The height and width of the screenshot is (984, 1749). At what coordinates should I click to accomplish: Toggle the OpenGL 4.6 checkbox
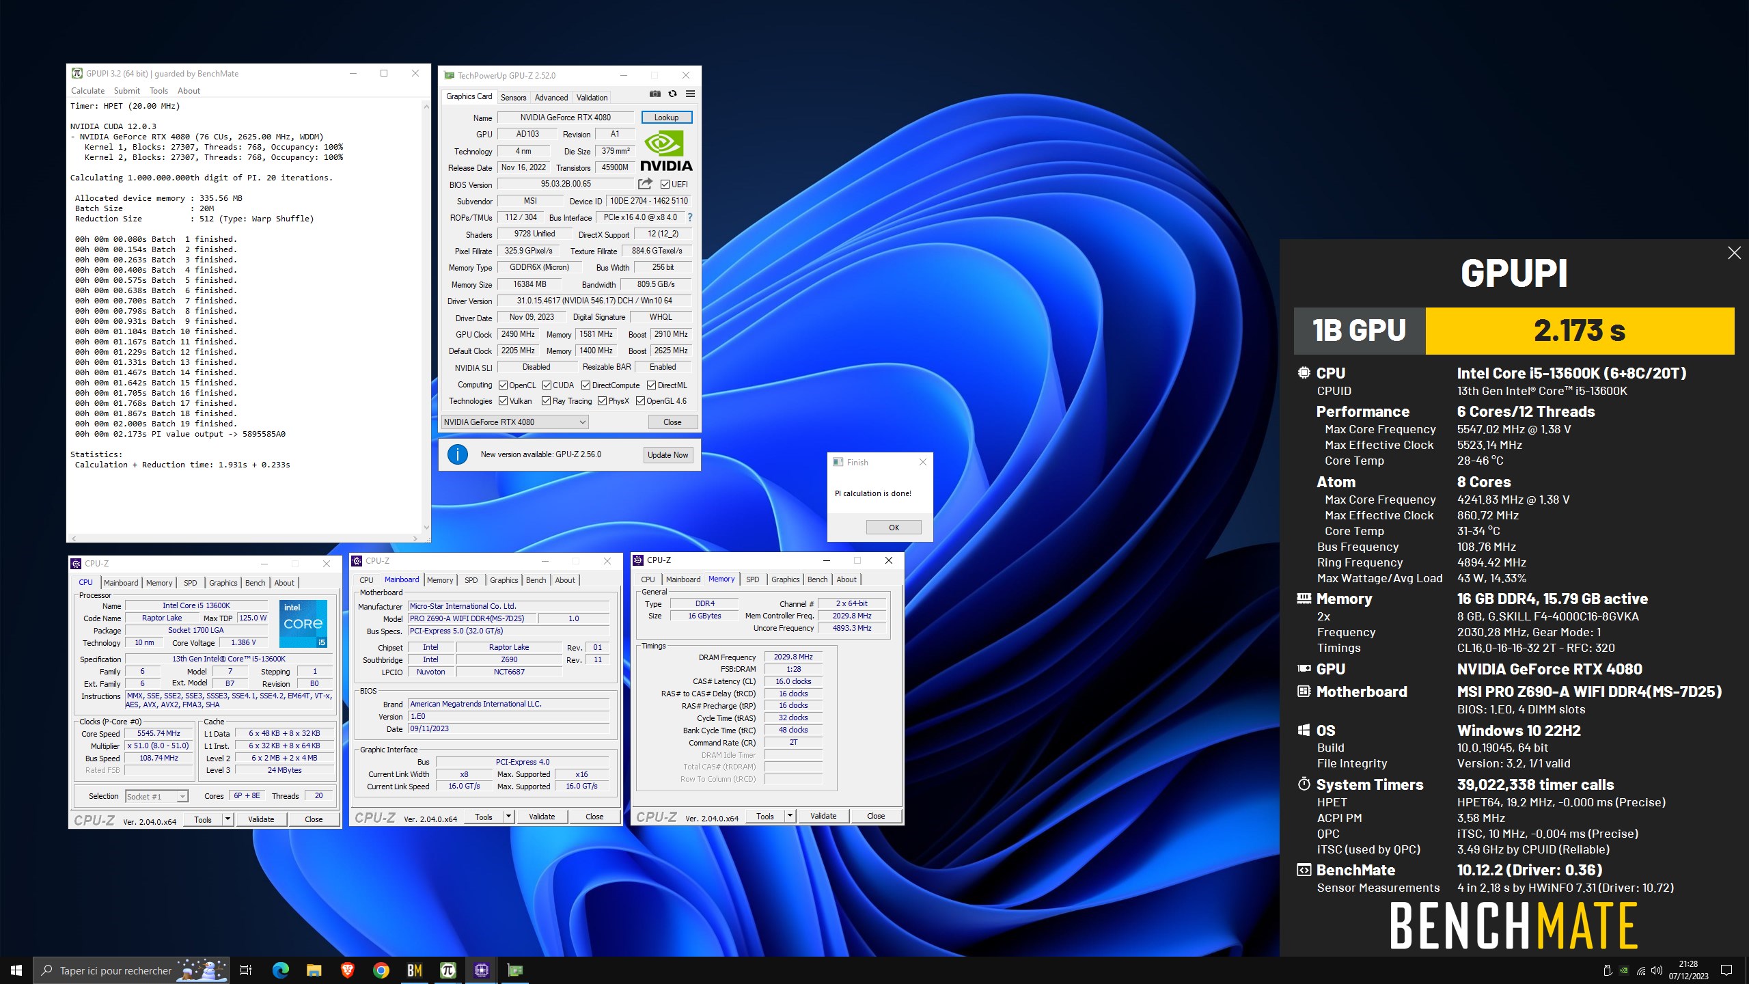(x=640, y=401)
